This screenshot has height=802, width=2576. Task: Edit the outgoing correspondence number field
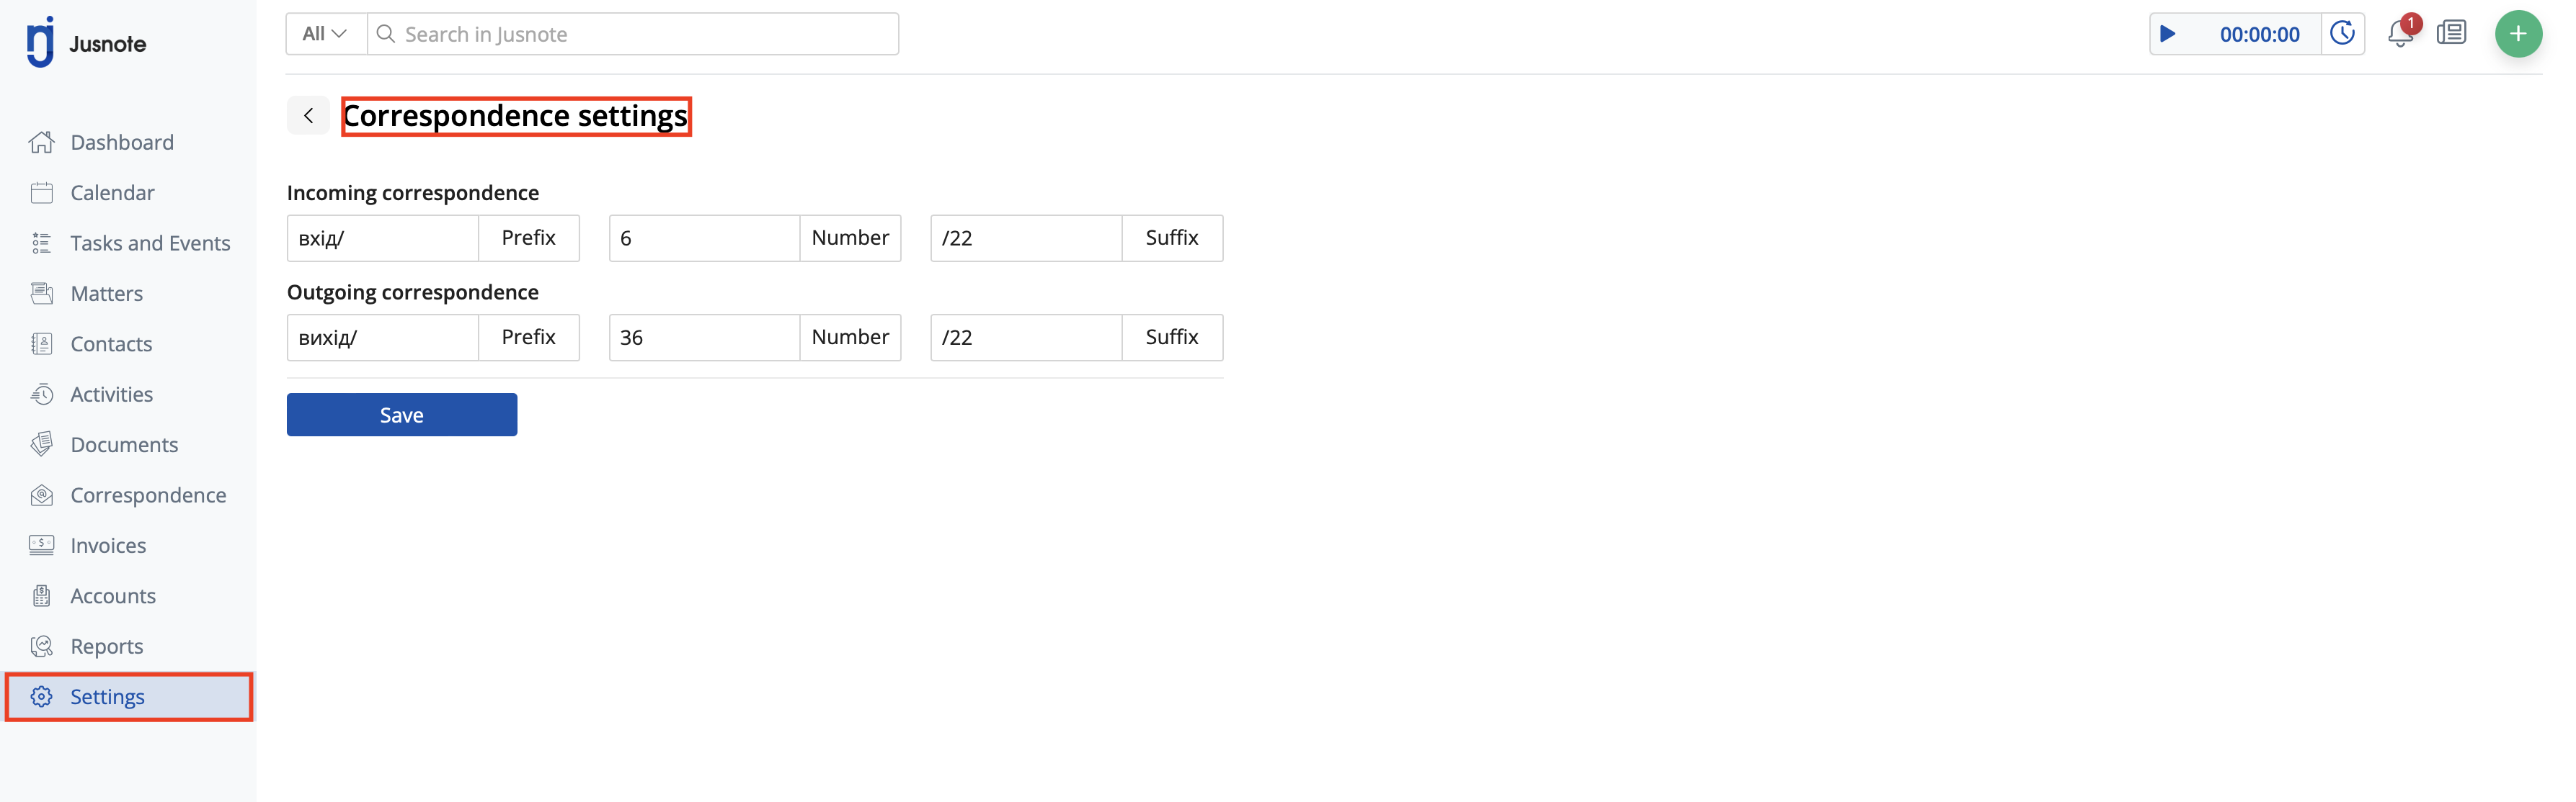704,338
